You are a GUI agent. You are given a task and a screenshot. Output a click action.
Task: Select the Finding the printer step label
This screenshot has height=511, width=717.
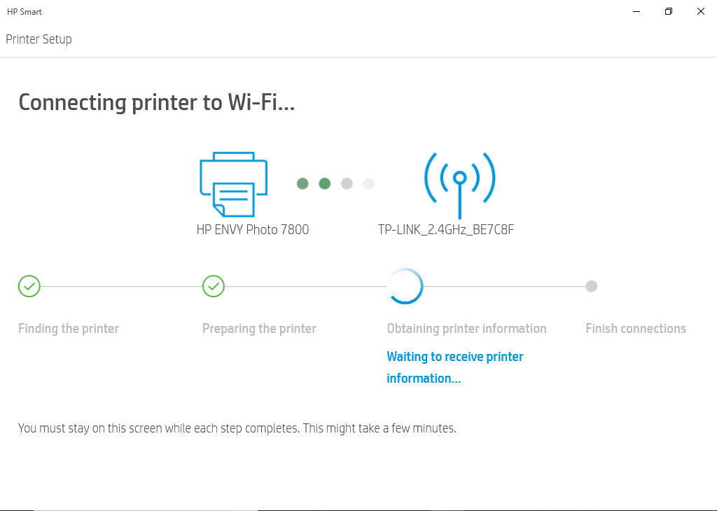click(68, 328)
